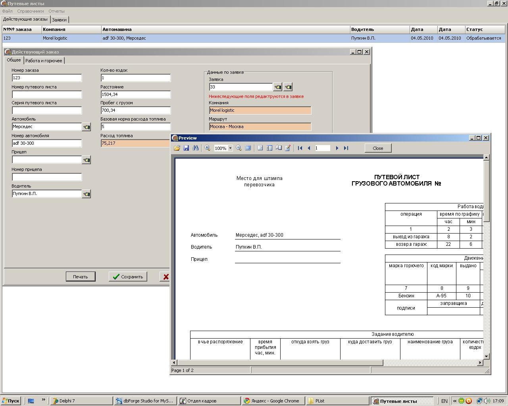Go to the last page of preview
The width and height of the screenshot is (508, 406).
(x=346, y=148)
